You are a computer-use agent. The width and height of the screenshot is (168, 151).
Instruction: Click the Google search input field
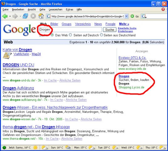[x=70, y=30]
